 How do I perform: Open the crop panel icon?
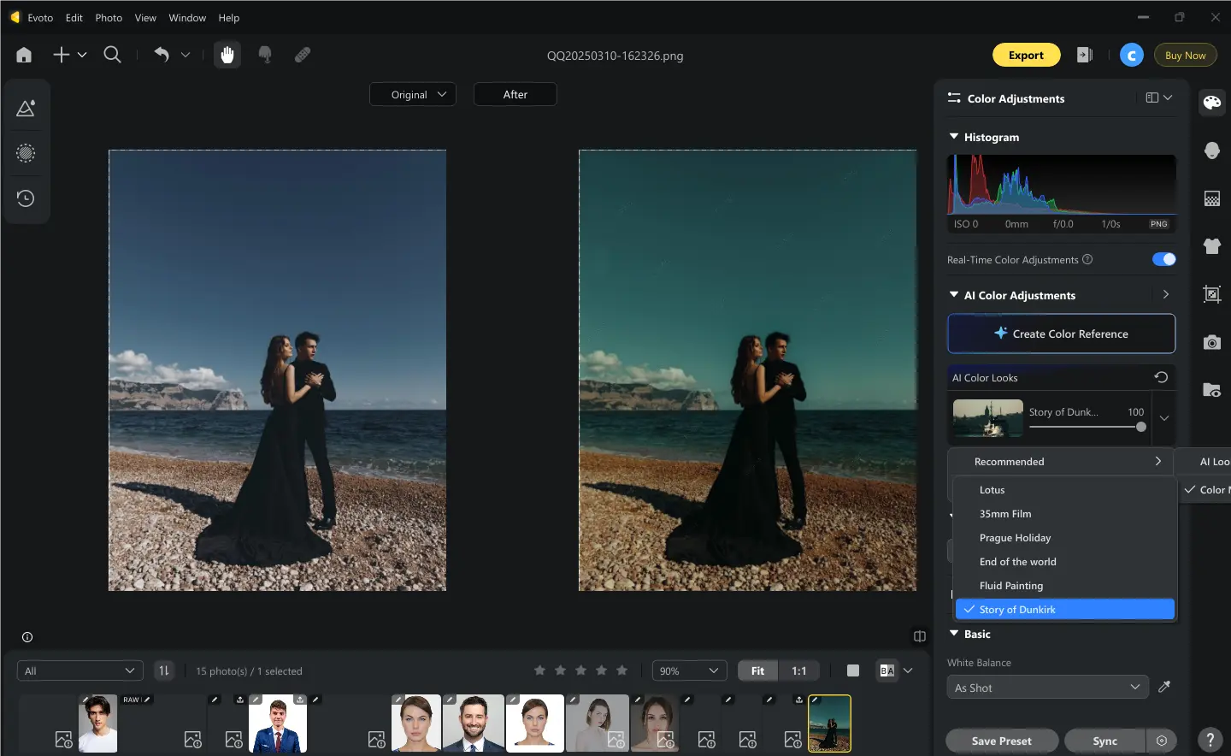point(1212,294)
